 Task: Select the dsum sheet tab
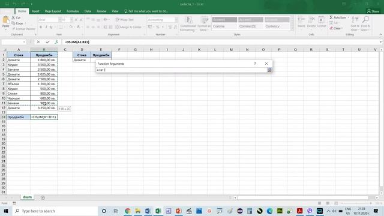[x=28, y=197]
